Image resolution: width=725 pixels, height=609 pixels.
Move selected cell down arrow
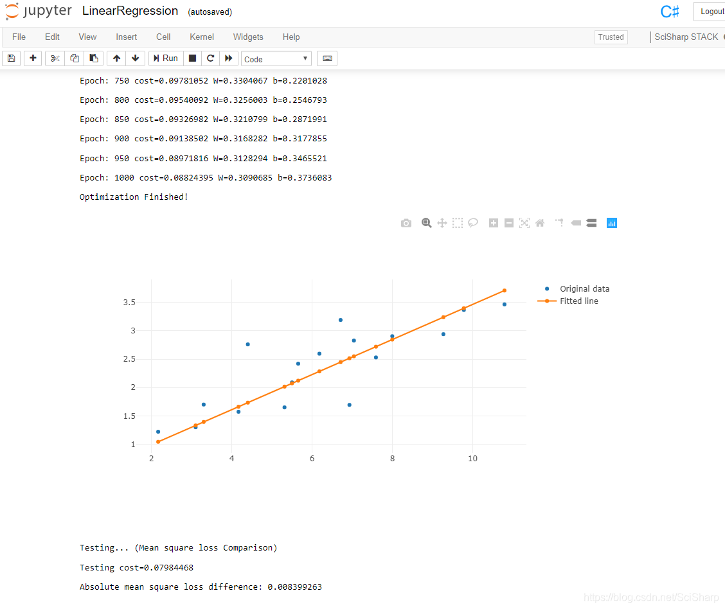(136, 58)
